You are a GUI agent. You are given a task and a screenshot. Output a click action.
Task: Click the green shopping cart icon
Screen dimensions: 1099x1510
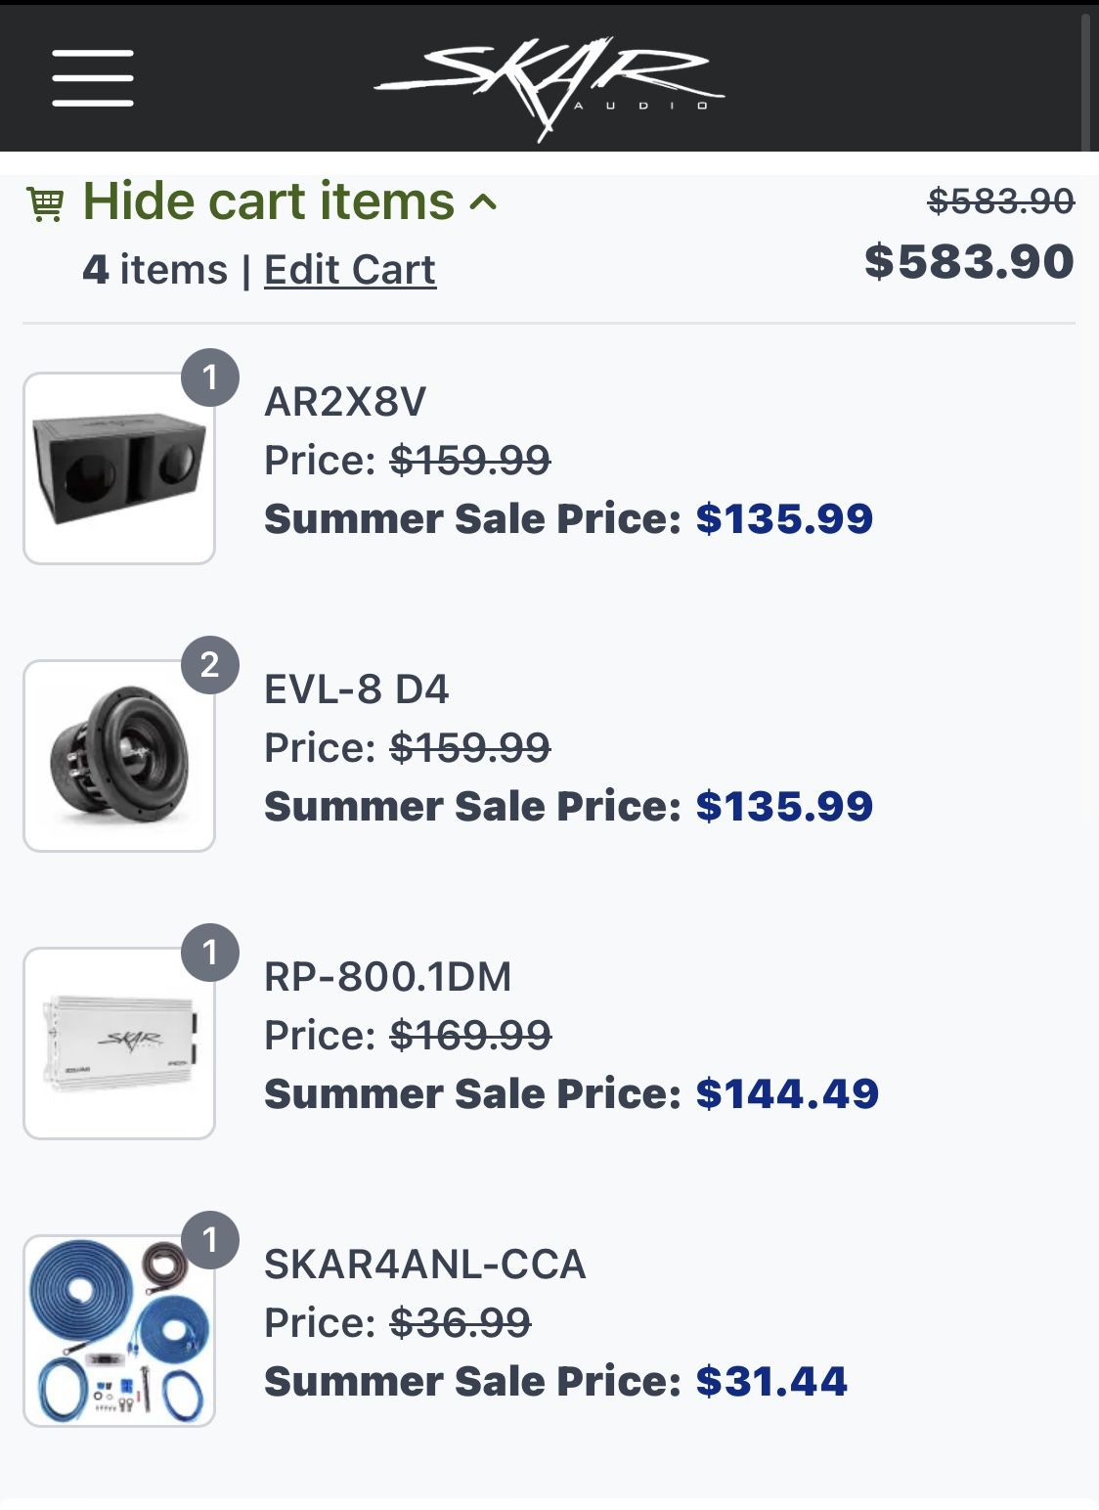click(45, 204)
